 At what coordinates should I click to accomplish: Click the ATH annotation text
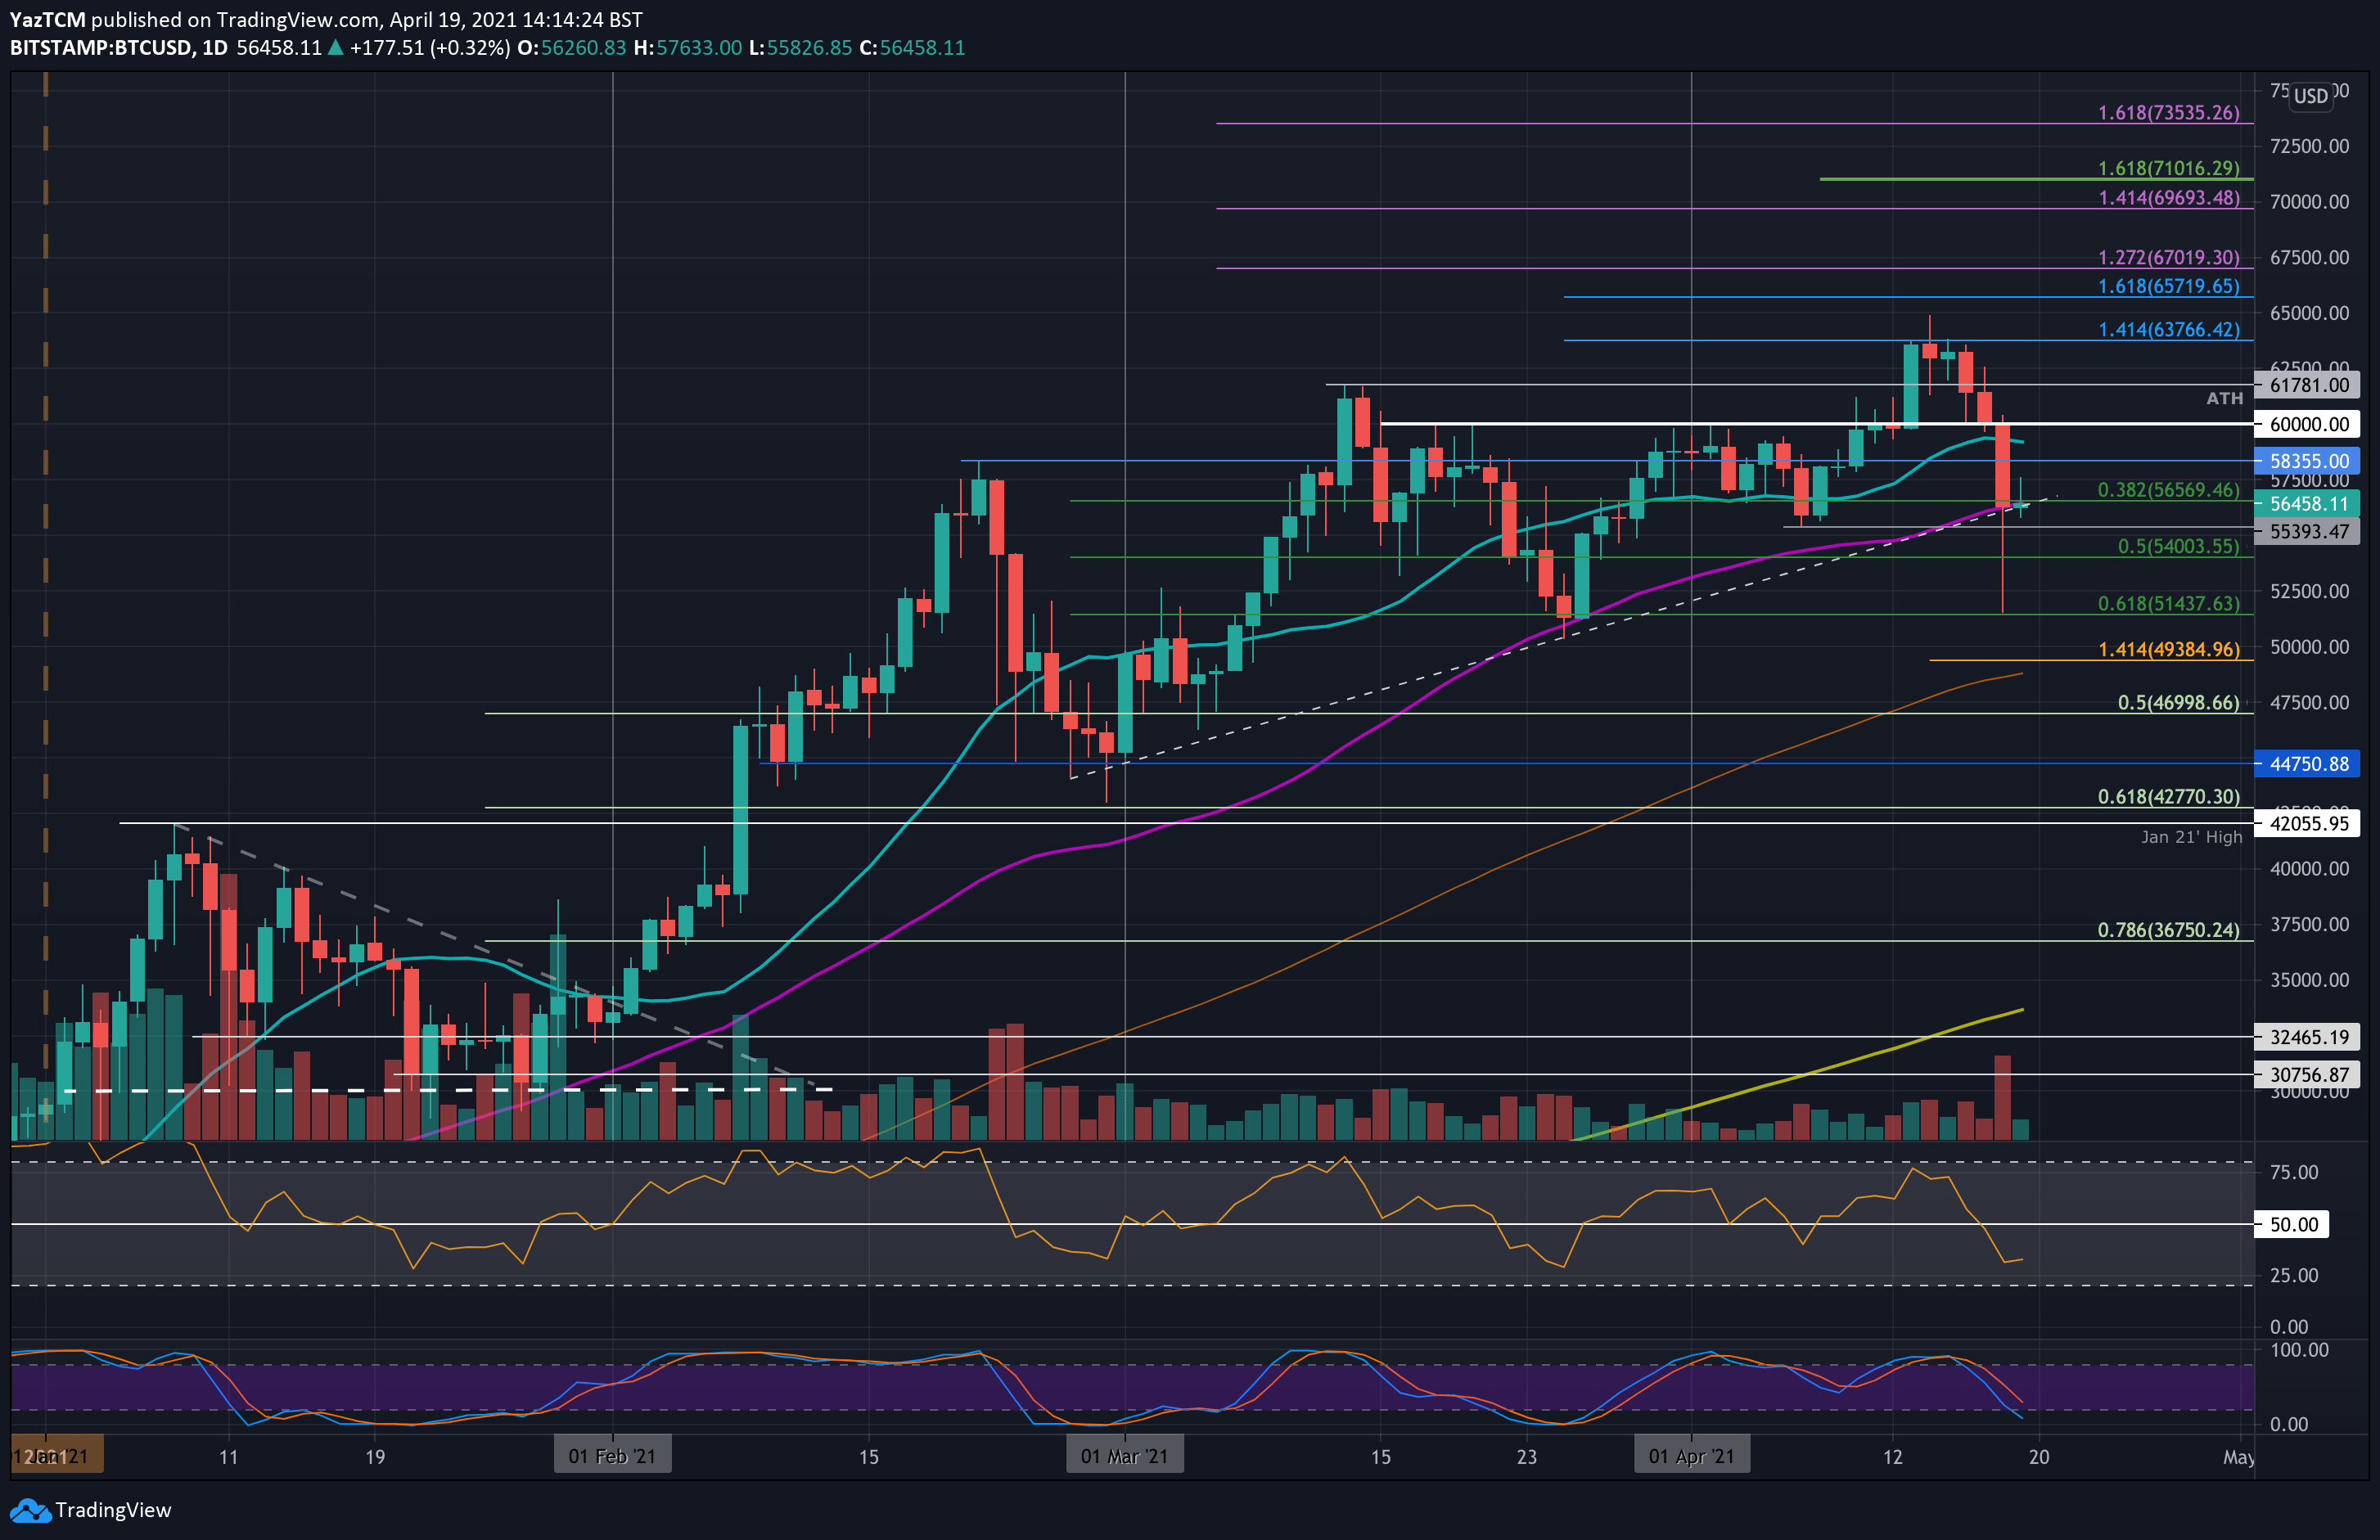click(x=2224, y=398)
